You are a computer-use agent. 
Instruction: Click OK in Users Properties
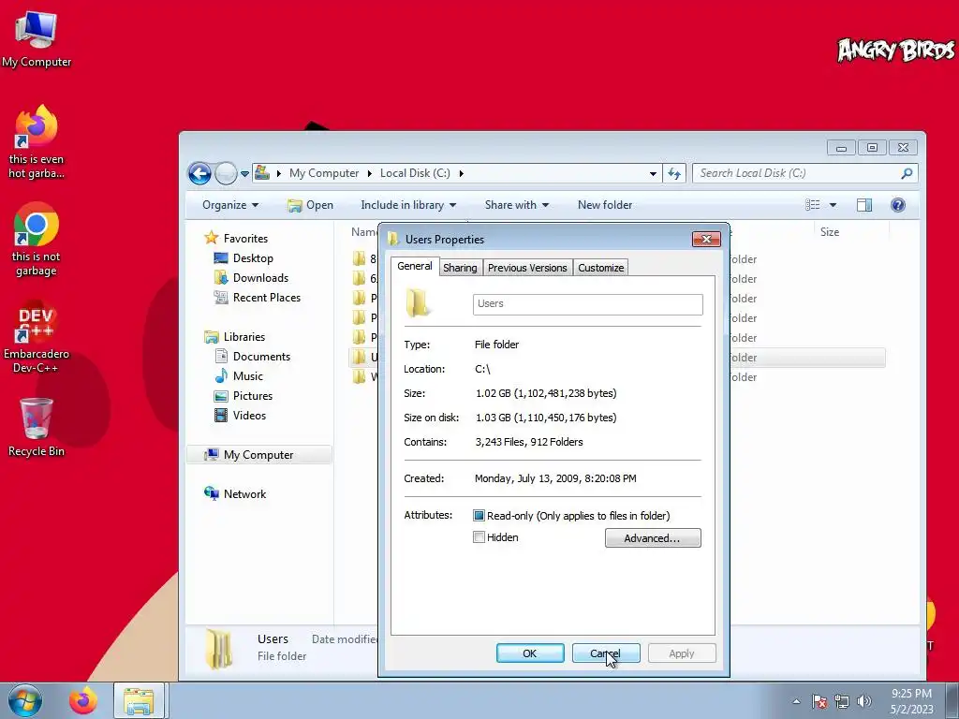[530, 653]
